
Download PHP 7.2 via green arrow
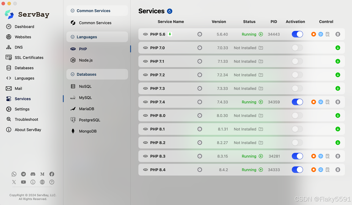coord(338,75)
